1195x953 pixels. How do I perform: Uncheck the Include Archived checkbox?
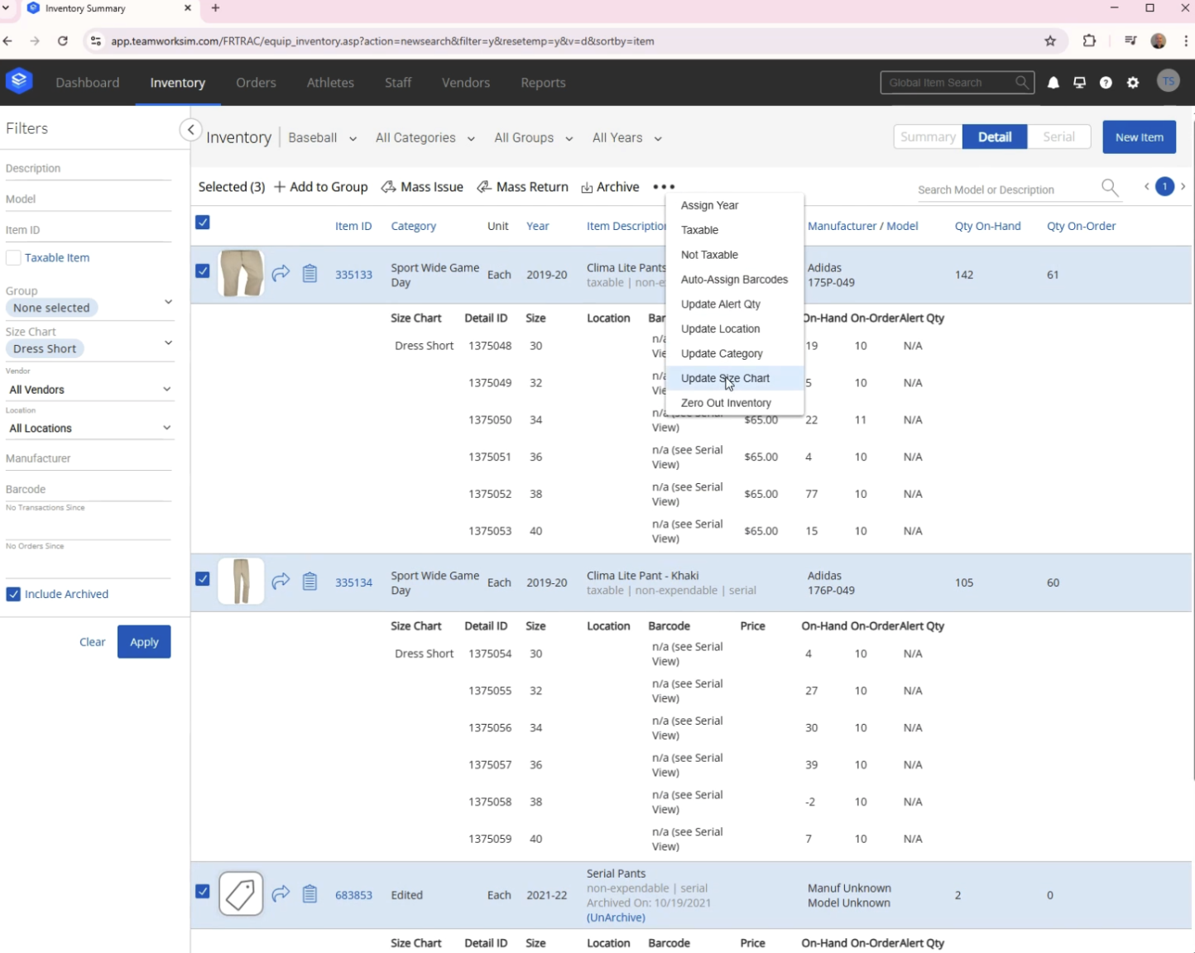pos(13,594)
